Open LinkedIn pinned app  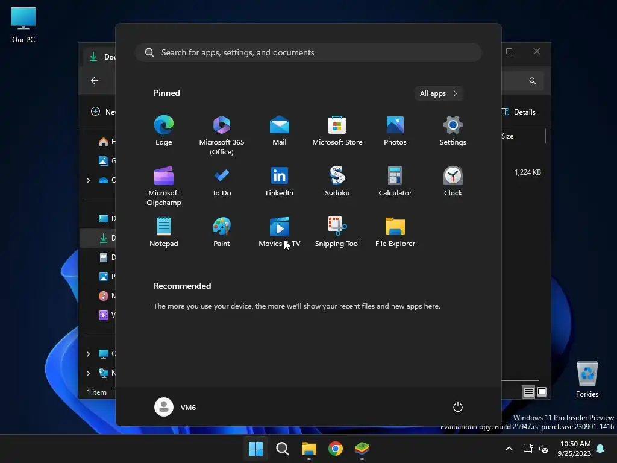280,181
